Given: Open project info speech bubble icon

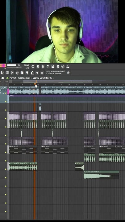Looking at the screenshot, I should 63,66.
